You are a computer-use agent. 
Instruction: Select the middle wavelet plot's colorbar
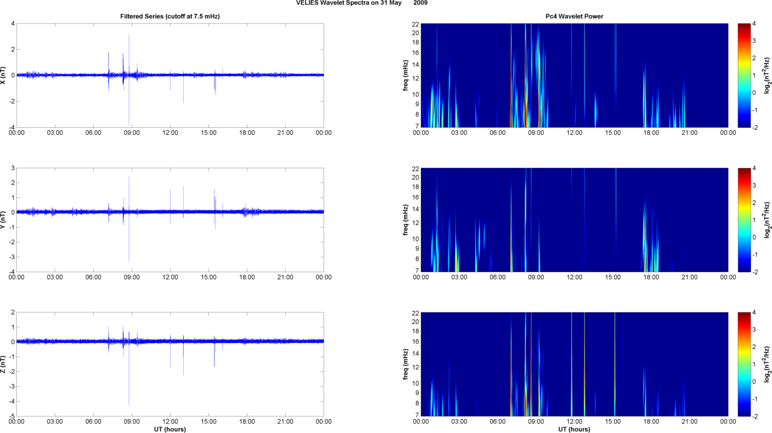click(x=744, y=220)
